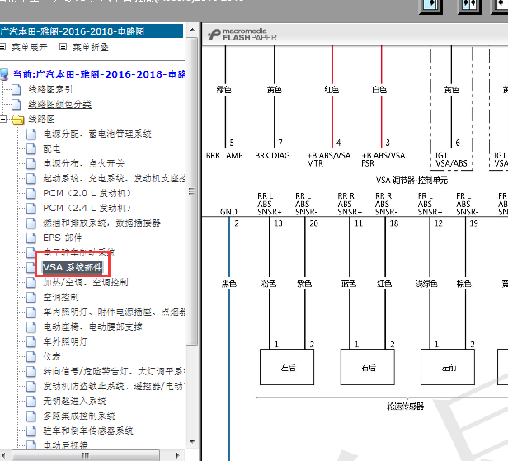This screenshot has height=461, width=508.
Task: Click 菜单折叠 to collapse all menus
Action: pyautogui.click(x=91, y=47)
